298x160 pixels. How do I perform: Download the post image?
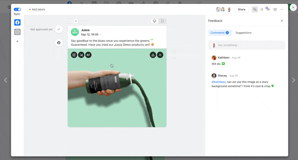153,55
